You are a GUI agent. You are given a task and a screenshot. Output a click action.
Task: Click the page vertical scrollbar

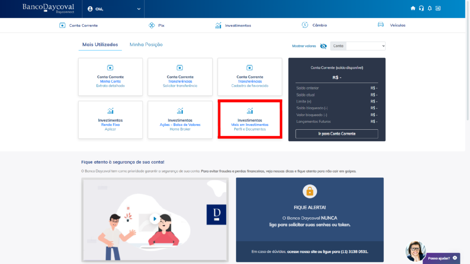pos(467,60)
